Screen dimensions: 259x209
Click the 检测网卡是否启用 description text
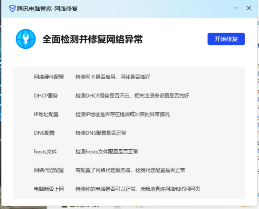click(x=113, y=77)
